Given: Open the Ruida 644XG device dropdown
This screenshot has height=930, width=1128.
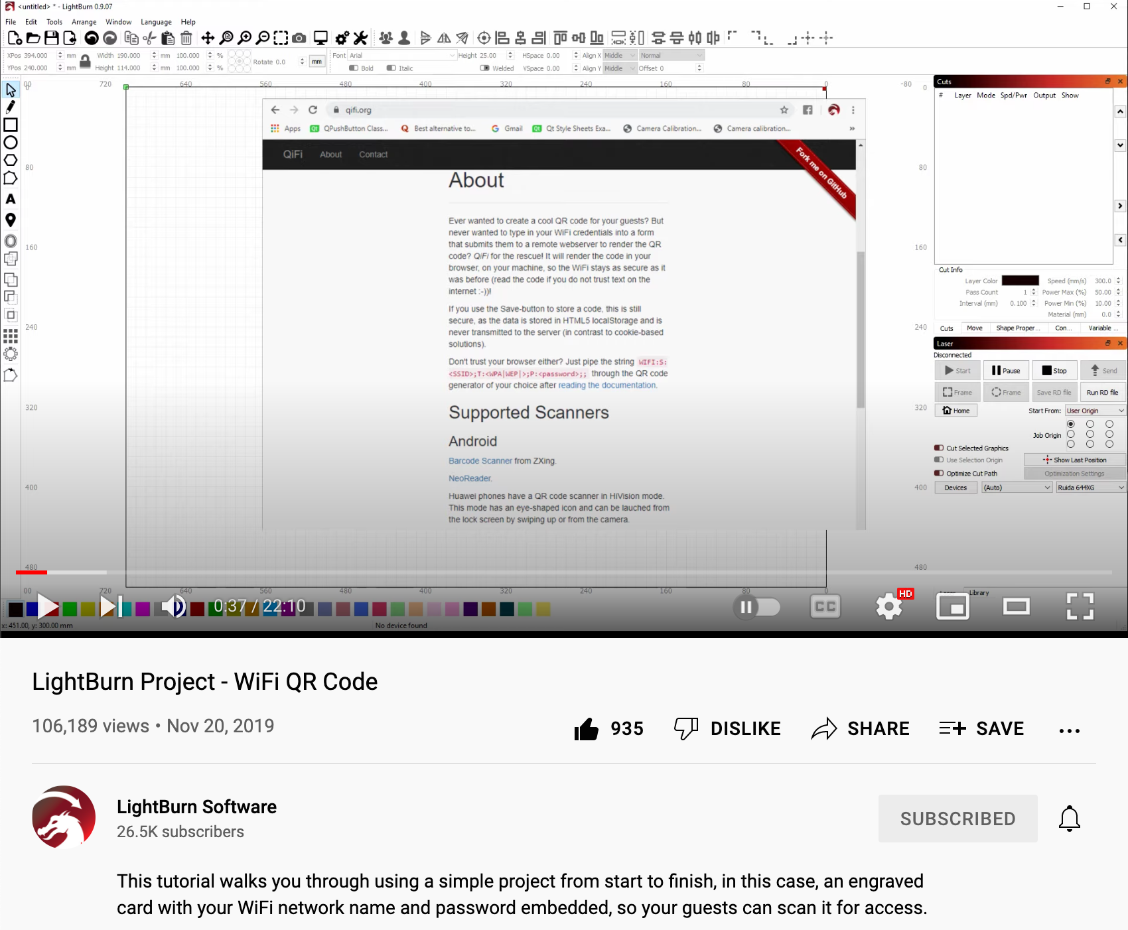Looking at the screenshot, I should [x=1091, y=488].
